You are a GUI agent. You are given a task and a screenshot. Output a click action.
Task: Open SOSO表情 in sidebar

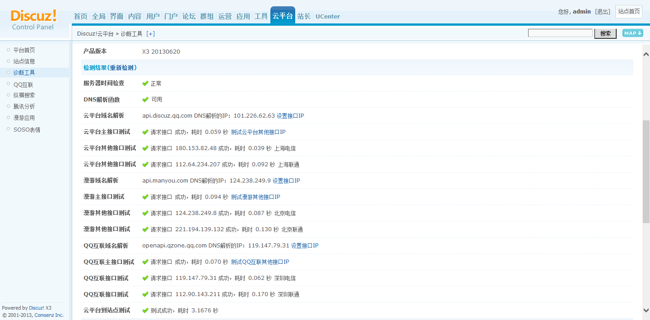pyautogui.click(x=27, y=129)
